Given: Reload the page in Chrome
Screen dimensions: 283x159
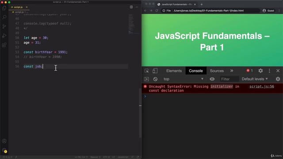Looking at the screenshot, I should point(157,11).
